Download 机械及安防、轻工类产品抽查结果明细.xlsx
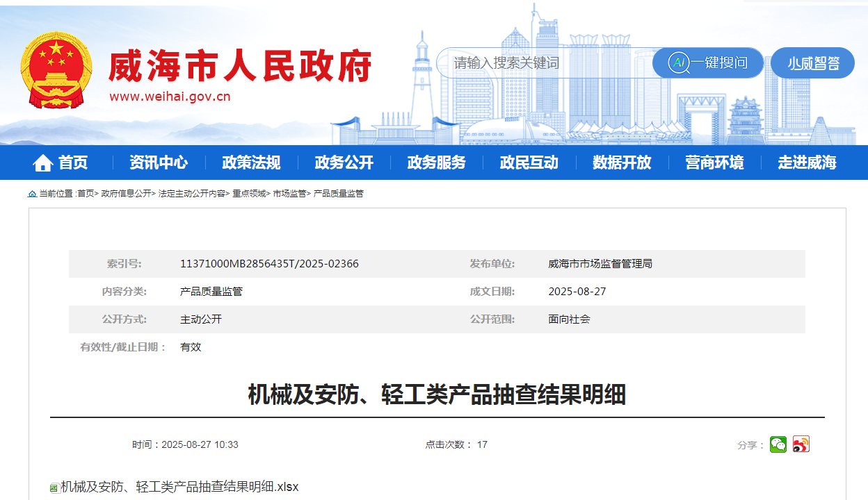Image resolution: width=868 pixels, height=500 pixels. click(x=179, y=487)
